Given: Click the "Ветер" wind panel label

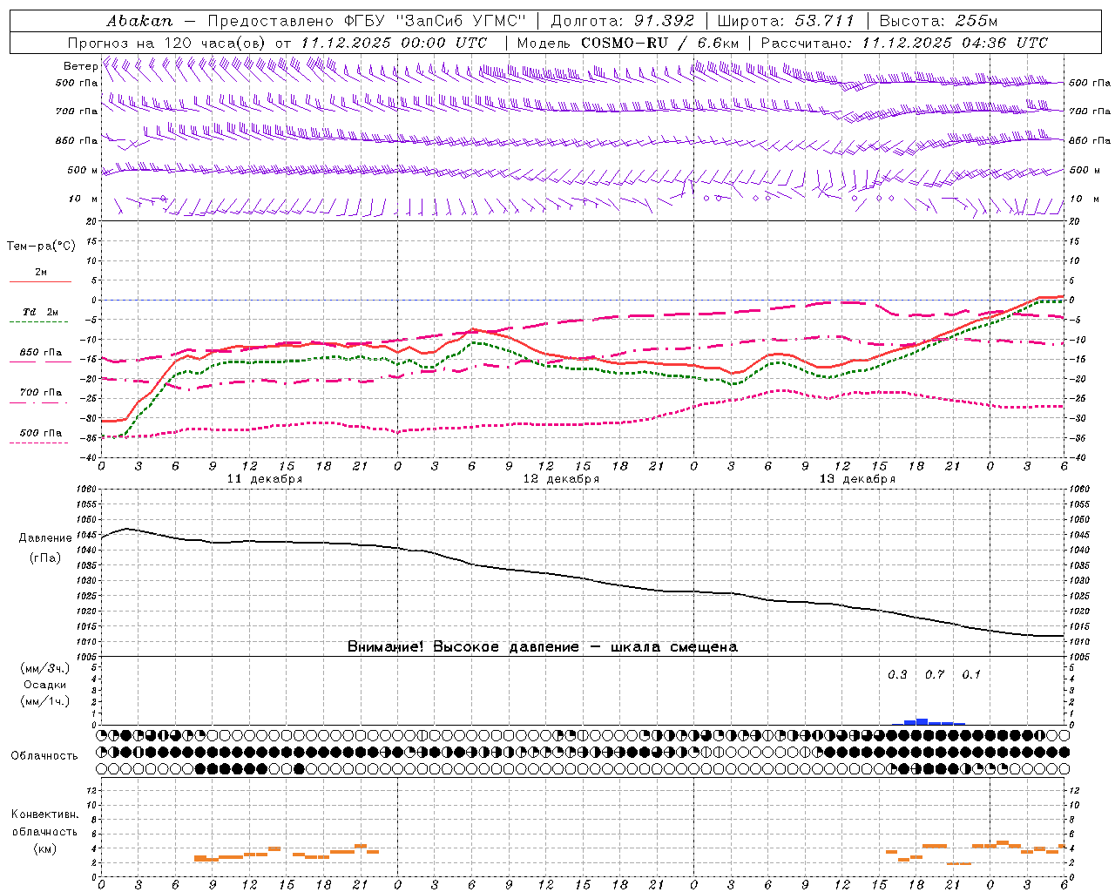Looking at the screenshot, I should coord(80,66).
